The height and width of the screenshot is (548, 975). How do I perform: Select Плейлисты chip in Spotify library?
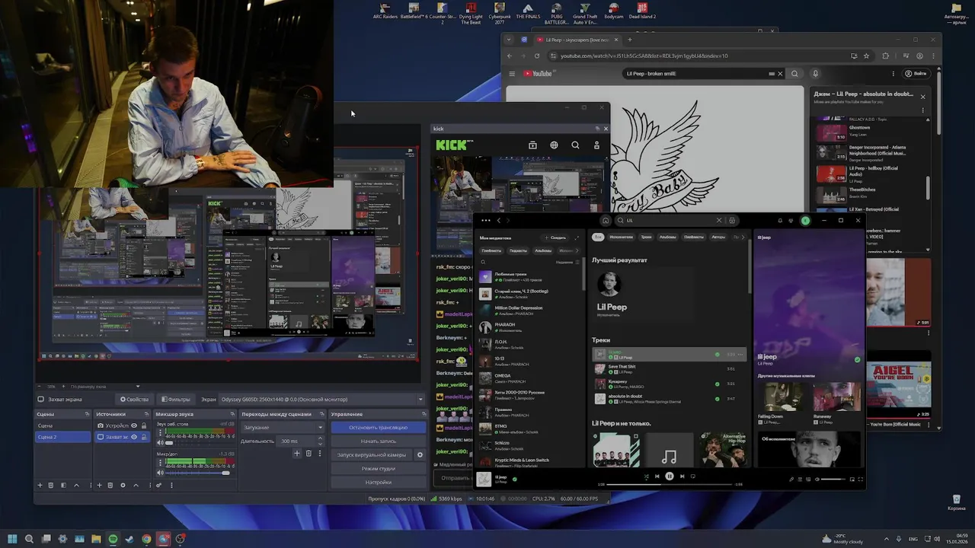pos(491,250)
